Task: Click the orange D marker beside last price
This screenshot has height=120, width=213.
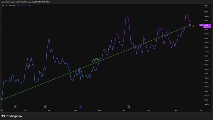Action: point(193,26)
